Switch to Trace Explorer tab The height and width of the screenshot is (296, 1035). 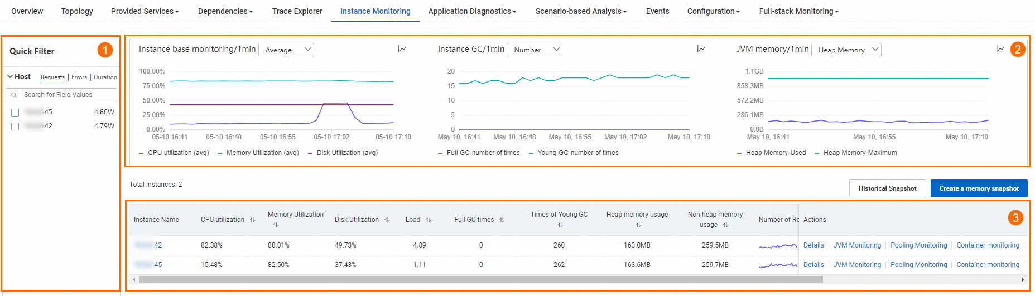click(x=297, y=11)
